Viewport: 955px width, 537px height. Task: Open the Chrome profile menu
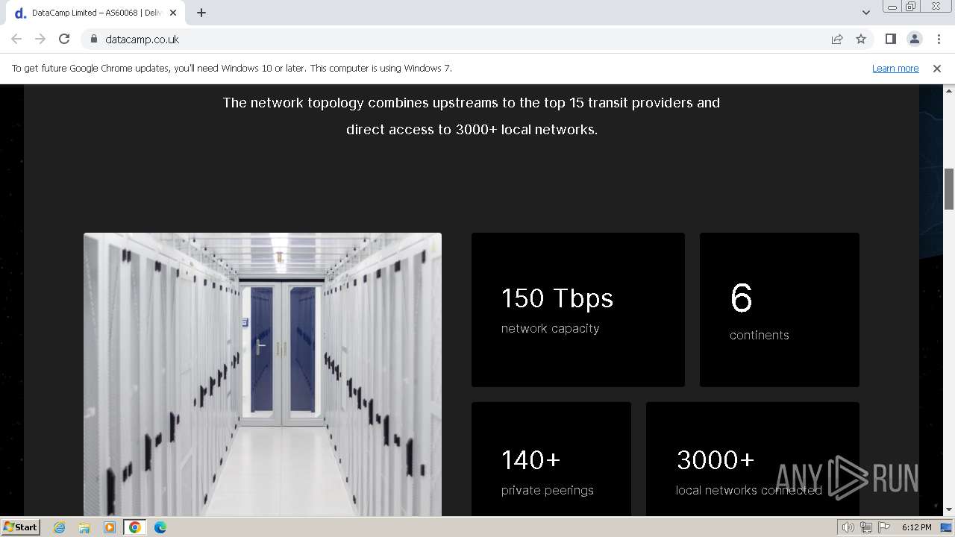pos(915,39)
